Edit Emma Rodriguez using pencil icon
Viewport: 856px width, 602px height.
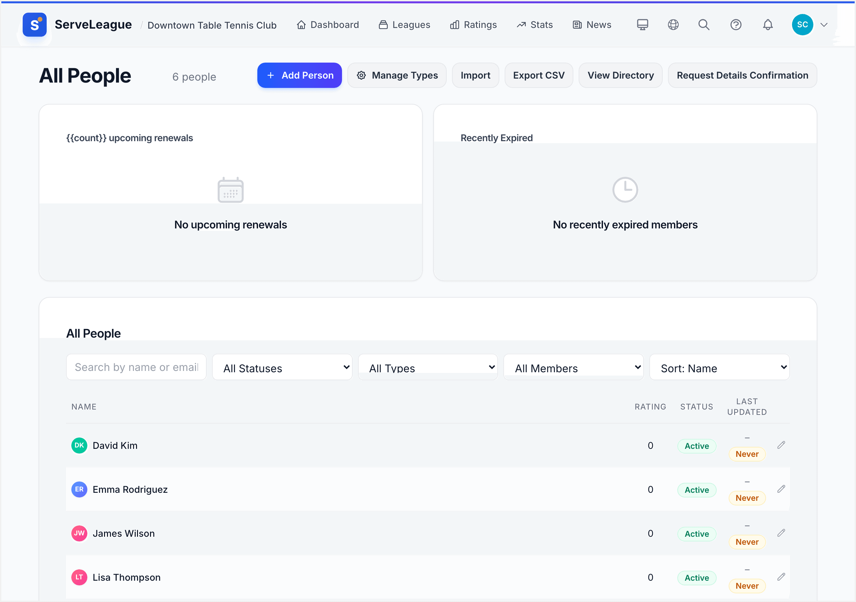click(x=781, y=489)
